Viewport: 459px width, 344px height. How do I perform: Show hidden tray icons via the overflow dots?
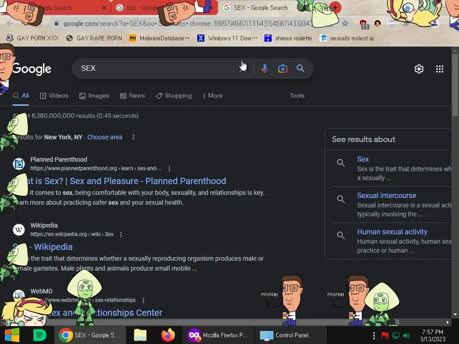click(x=374, y=335)
